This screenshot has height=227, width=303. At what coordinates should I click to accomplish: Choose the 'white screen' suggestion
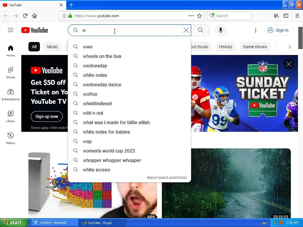click(130, 170)
